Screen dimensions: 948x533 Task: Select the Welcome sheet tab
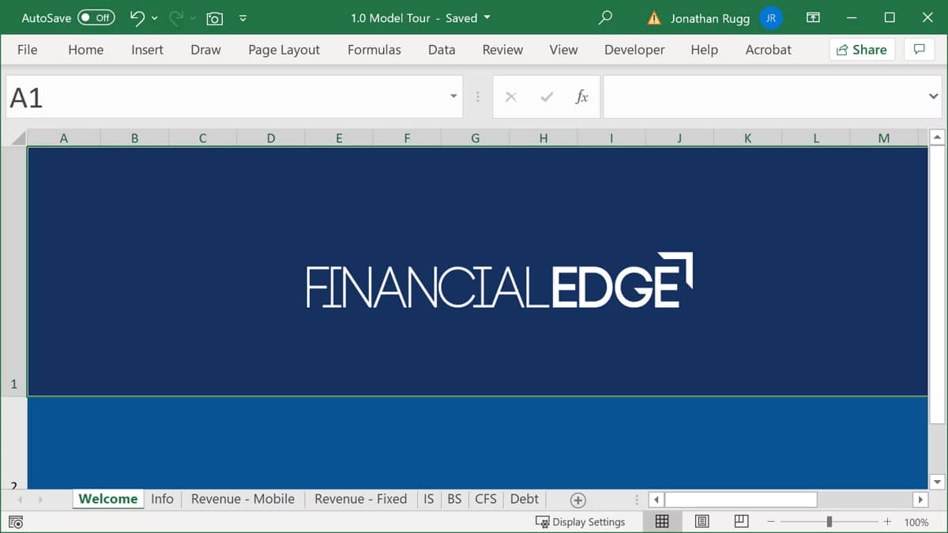108,499
